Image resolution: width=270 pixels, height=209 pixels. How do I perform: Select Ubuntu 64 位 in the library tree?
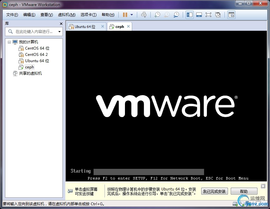point(37,61)
